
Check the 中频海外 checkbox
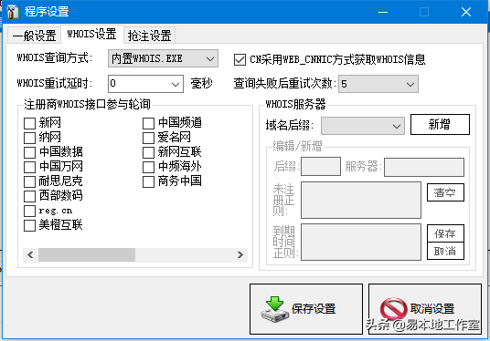pos(148,167)
